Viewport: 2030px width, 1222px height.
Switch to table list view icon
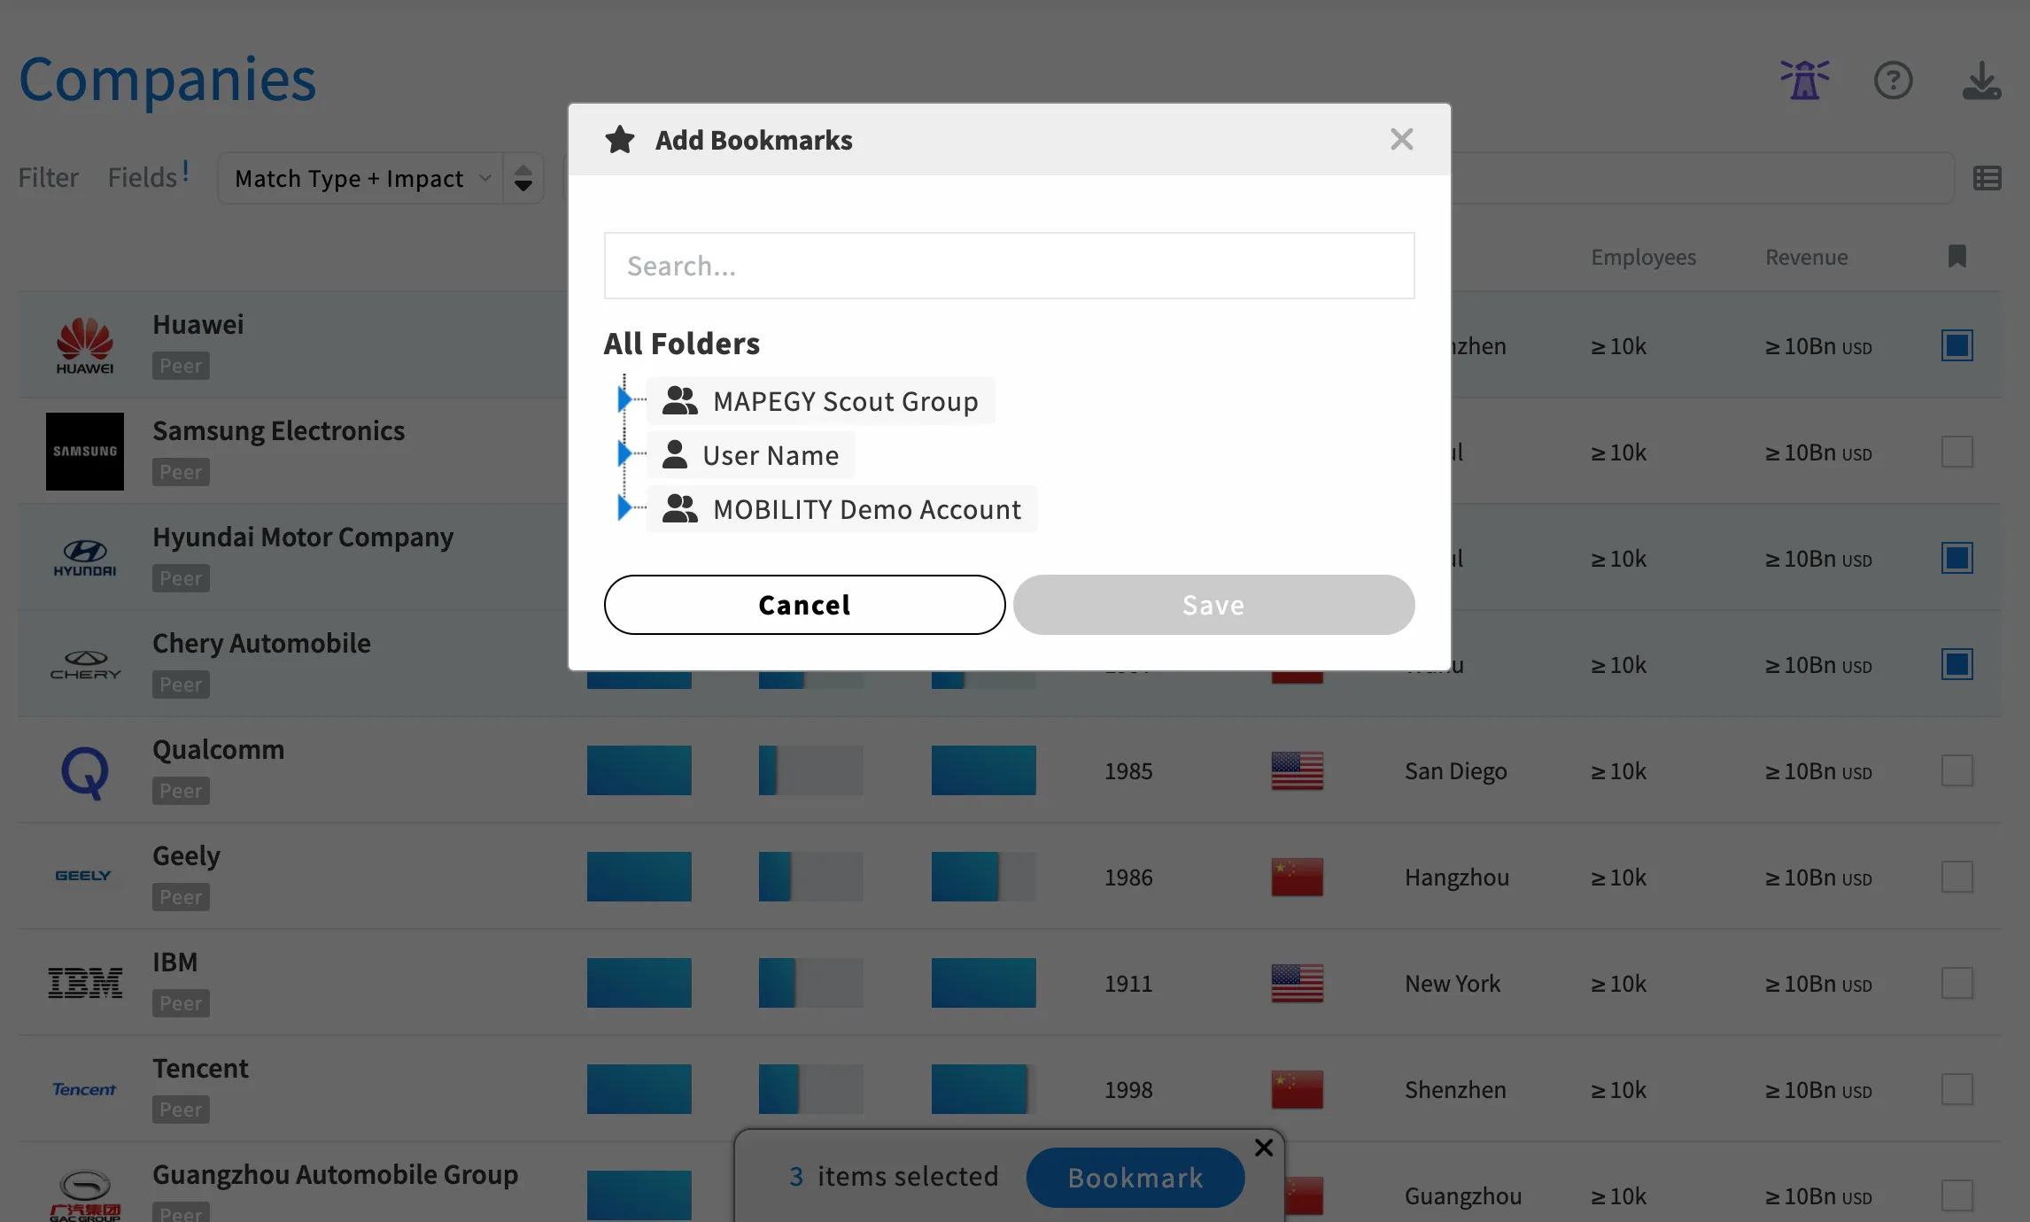tap(1987, 178)
